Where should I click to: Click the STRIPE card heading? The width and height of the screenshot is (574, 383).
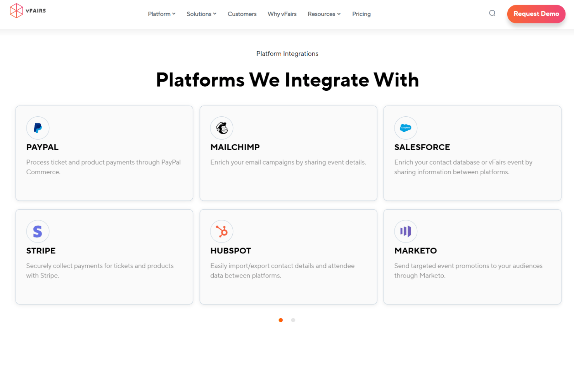(41, 251)
